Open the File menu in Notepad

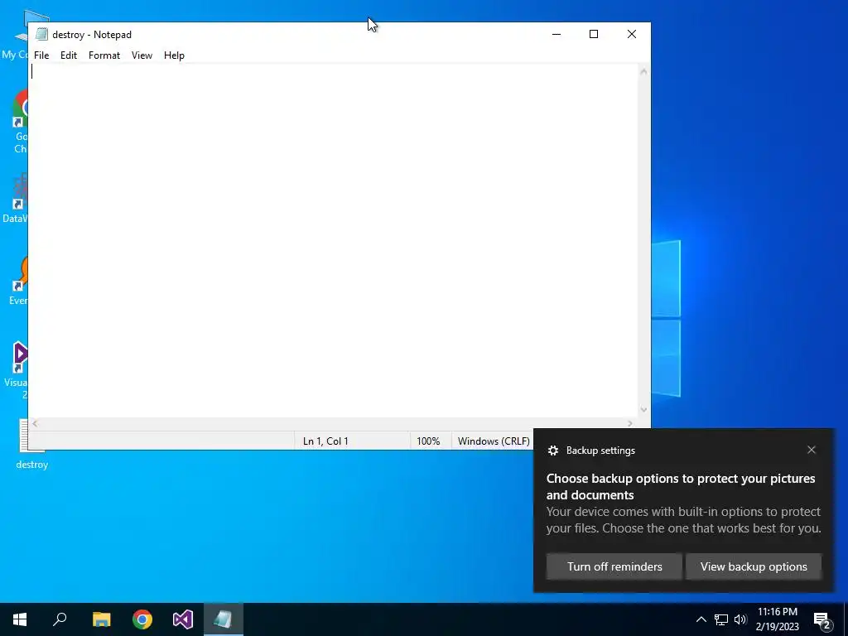point(41,55)
